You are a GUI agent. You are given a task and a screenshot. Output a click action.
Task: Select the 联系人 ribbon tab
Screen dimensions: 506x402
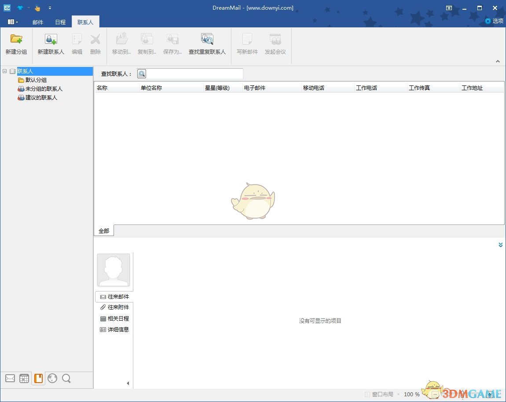(85, 22)
